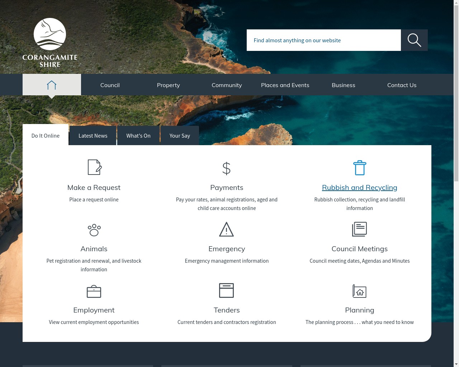Open the Council Meetings documents icon
Viewport: 459px width, 367px height.
(x=360, y=229)
